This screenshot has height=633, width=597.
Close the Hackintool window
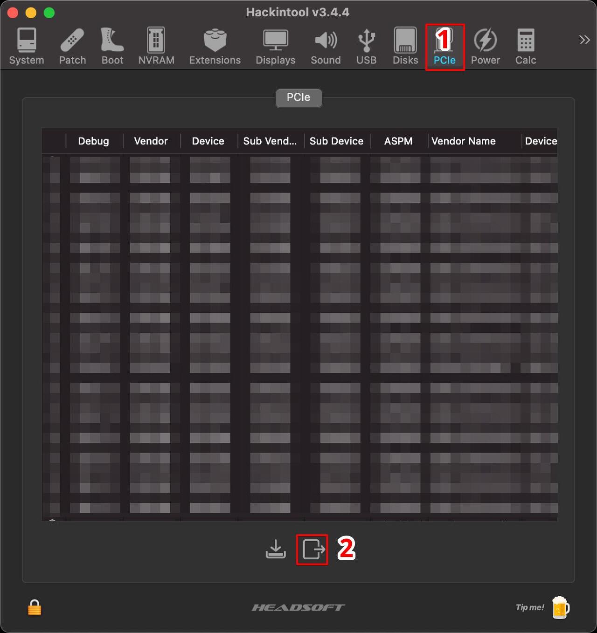(x=13, y=13)
